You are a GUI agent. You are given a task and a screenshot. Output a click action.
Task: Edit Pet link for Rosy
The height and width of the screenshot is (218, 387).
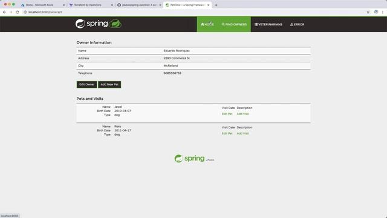tap(227, 133)
